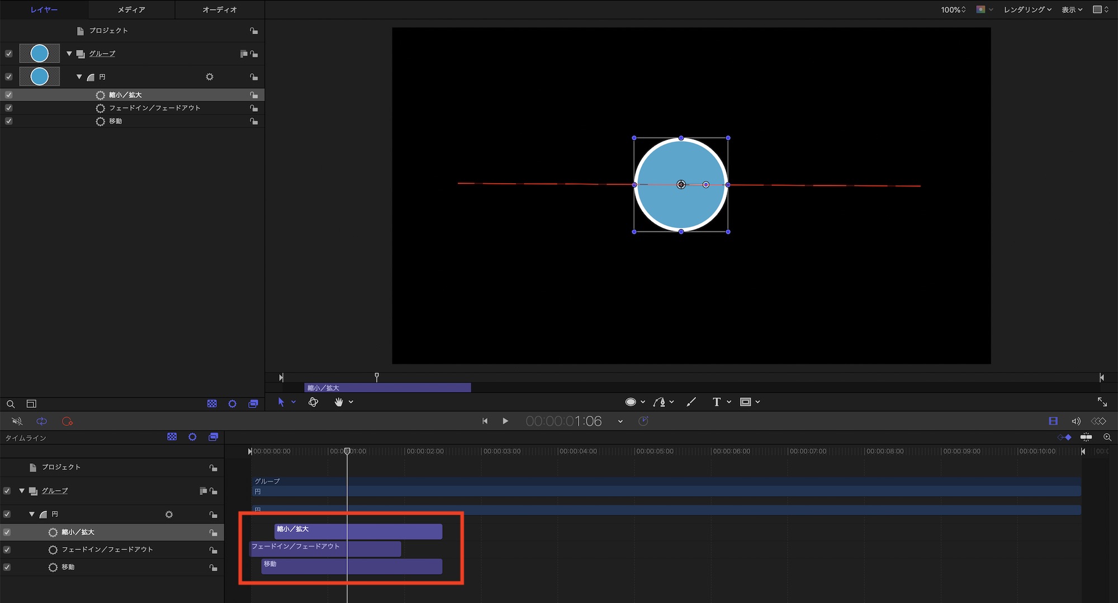Switch to the オーディオ tab
Viewport: 1118px width, 603px height.
click(219, 10)
